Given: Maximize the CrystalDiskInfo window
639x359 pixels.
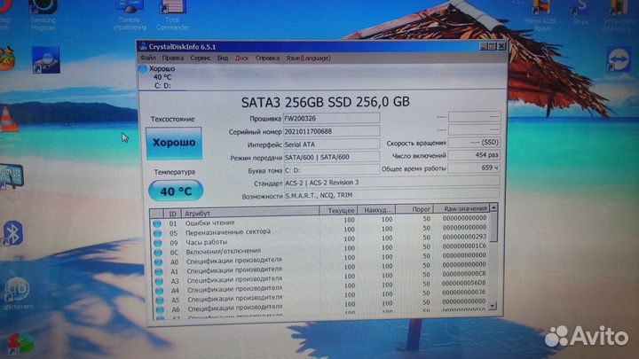Looking at the screenshot, I should tap(493, 46).
